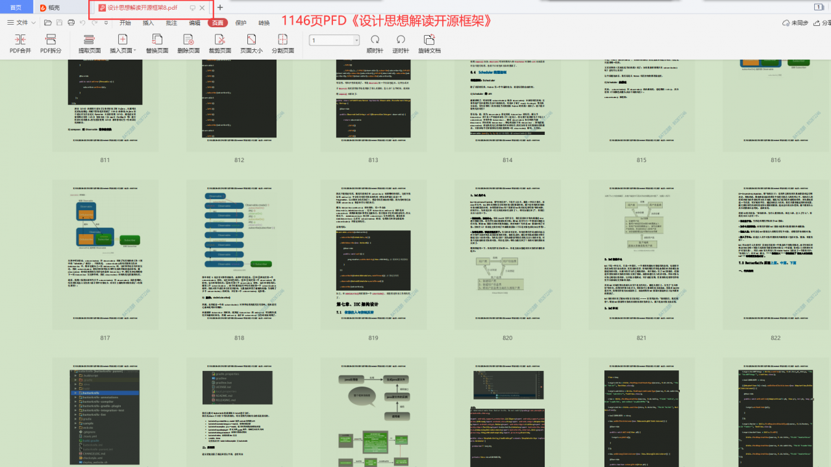This screenshot has width=831, height=467.
Task: Click the PDF拆分 split icon
Action: [51, 40]
